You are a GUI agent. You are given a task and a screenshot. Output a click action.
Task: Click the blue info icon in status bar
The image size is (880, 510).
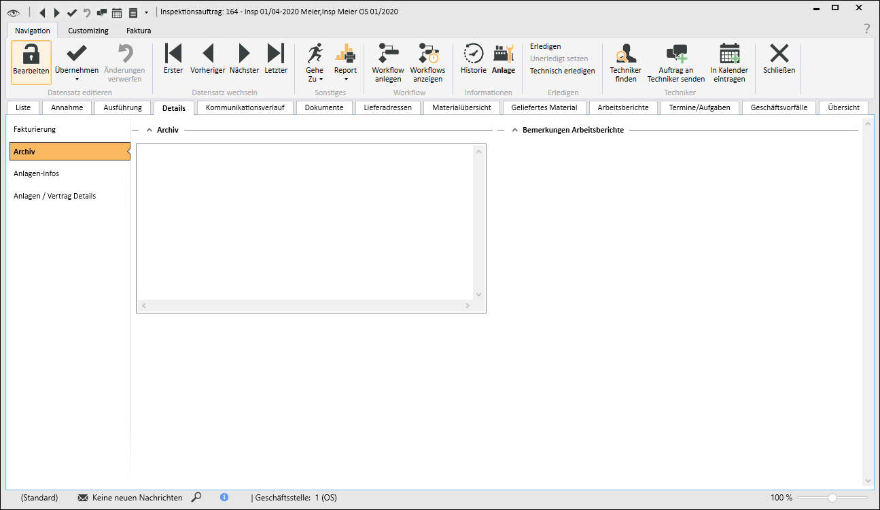click(x=224, y=498)
